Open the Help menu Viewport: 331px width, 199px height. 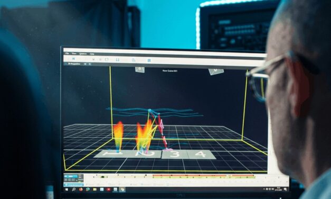92,54
